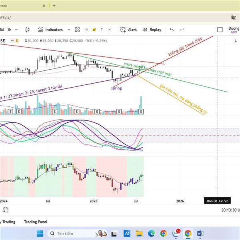
Task: Undo the last chart action
Action: tap(172, 30)
